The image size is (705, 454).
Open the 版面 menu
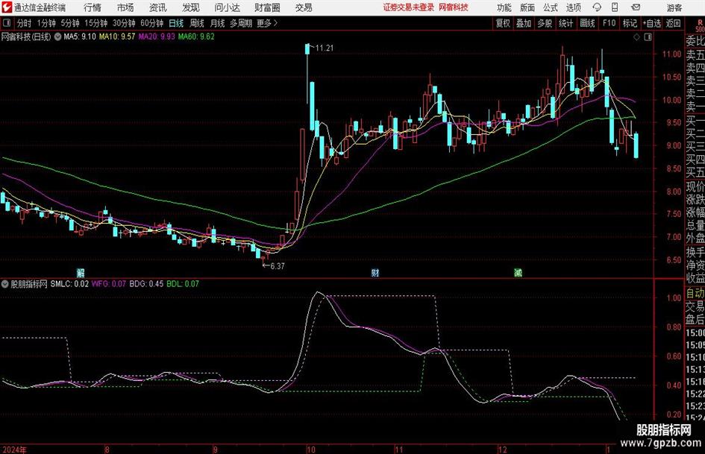[x=527, y=7]
